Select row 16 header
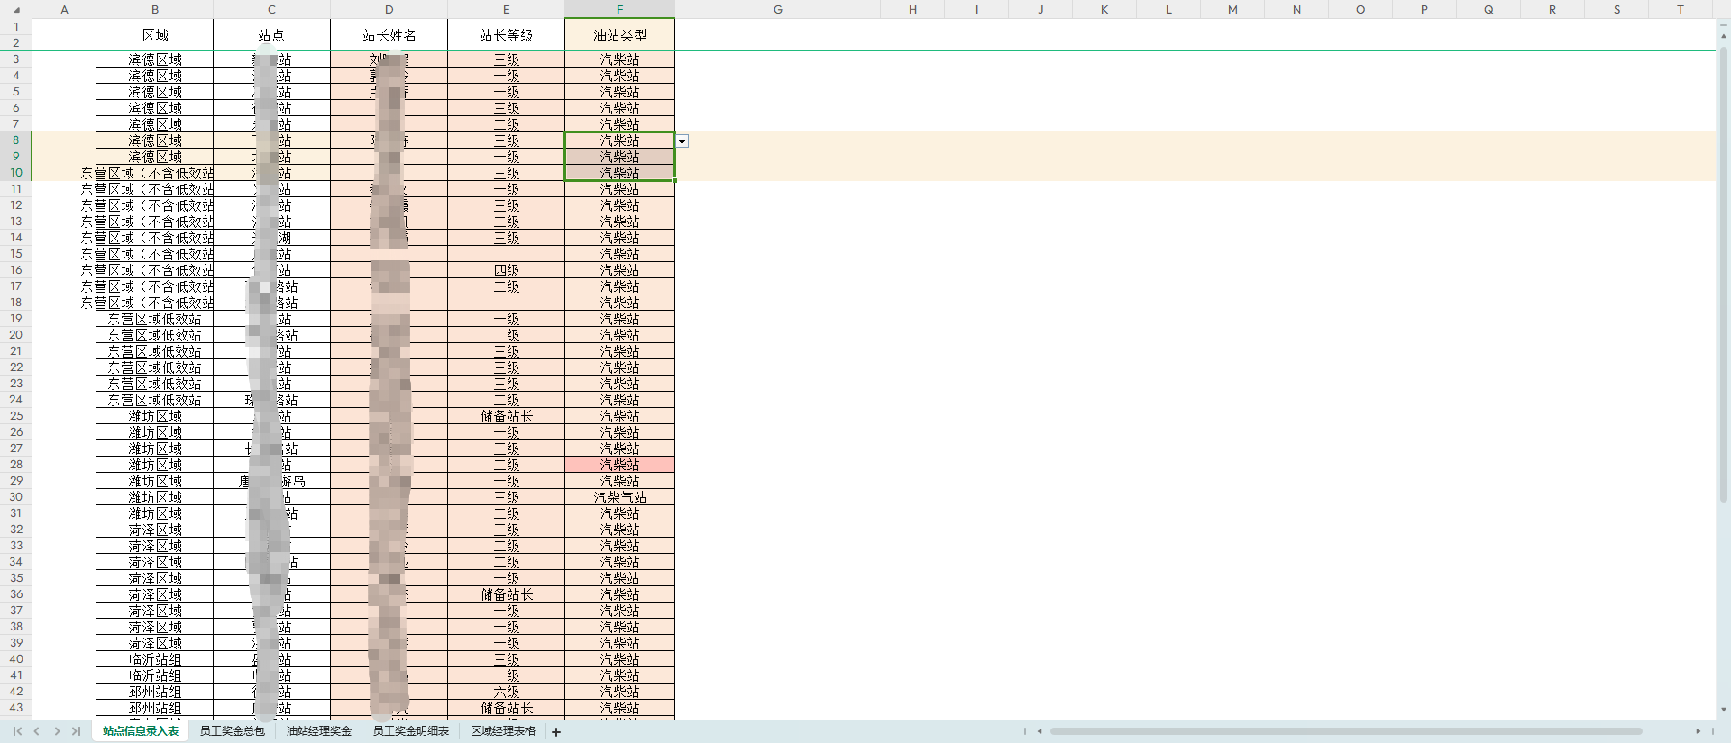 [x=16, y=270]
